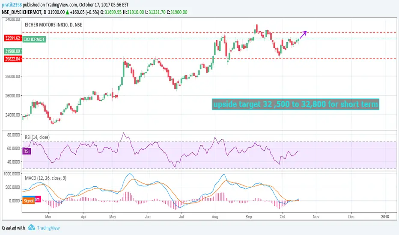Click the Dec label on time axis
Image resolution: width=399 pixels, height=235 pixels.
point(351,217)
